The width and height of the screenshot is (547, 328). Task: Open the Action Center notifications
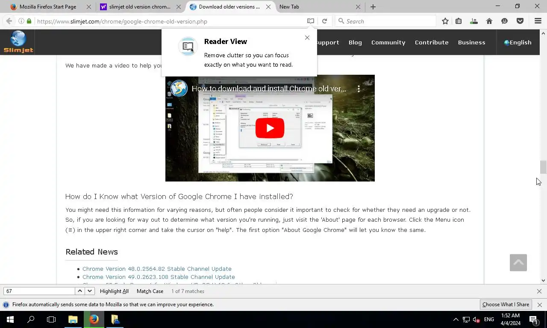[533, 319]
